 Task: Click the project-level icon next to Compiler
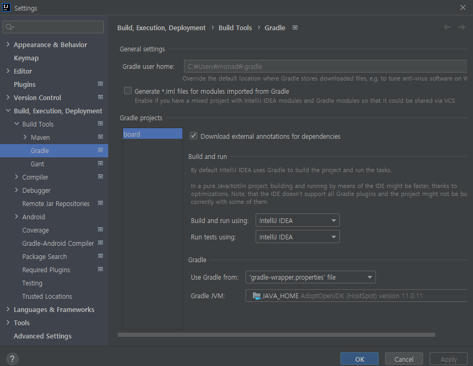100,176
